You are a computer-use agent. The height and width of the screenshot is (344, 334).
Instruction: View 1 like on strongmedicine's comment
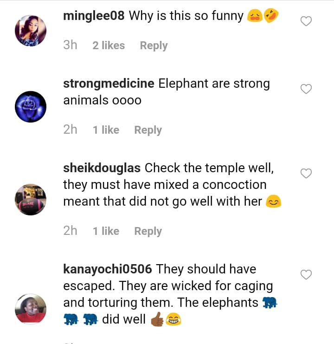pos(106,130)
